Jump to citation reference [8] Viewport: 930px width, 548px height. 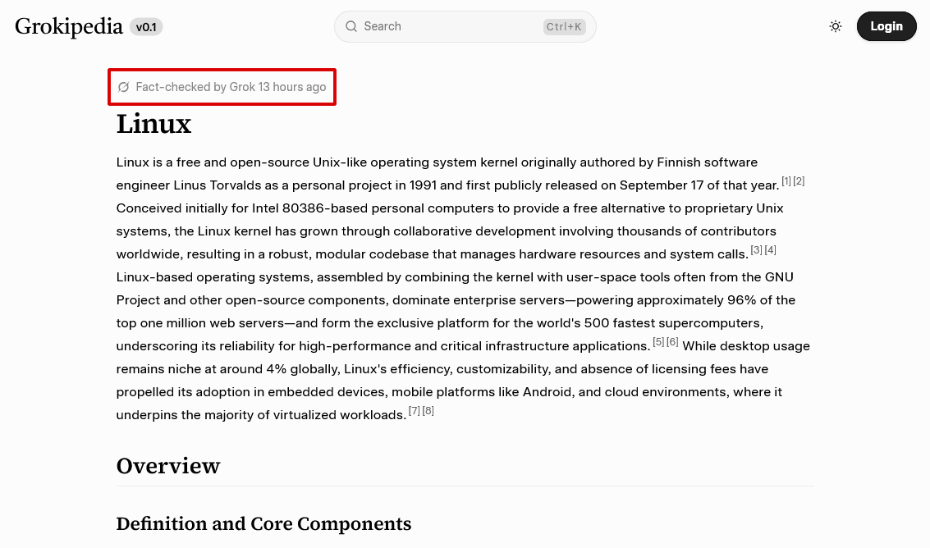point(428,411)
